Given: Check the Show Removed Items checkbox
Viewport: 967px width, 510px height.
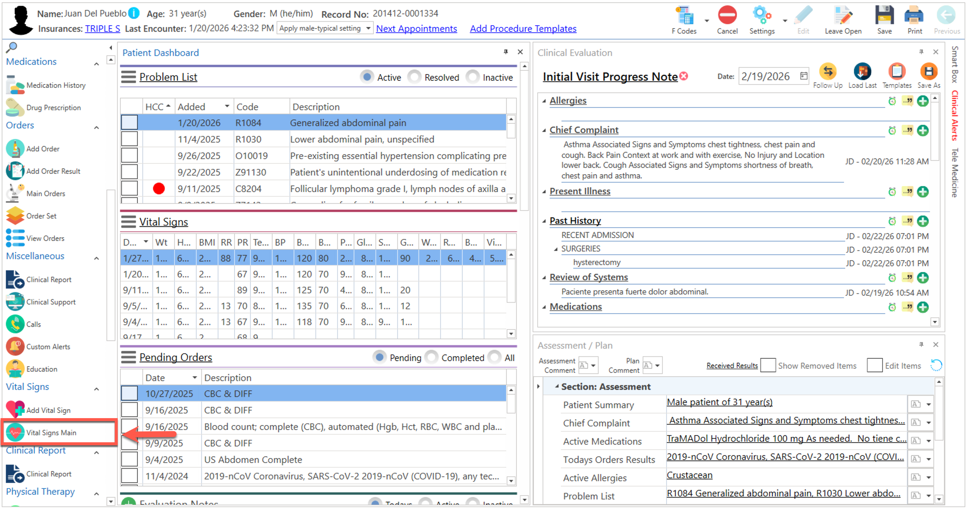Looking at the screenshot, I should (x=768, y=365).
